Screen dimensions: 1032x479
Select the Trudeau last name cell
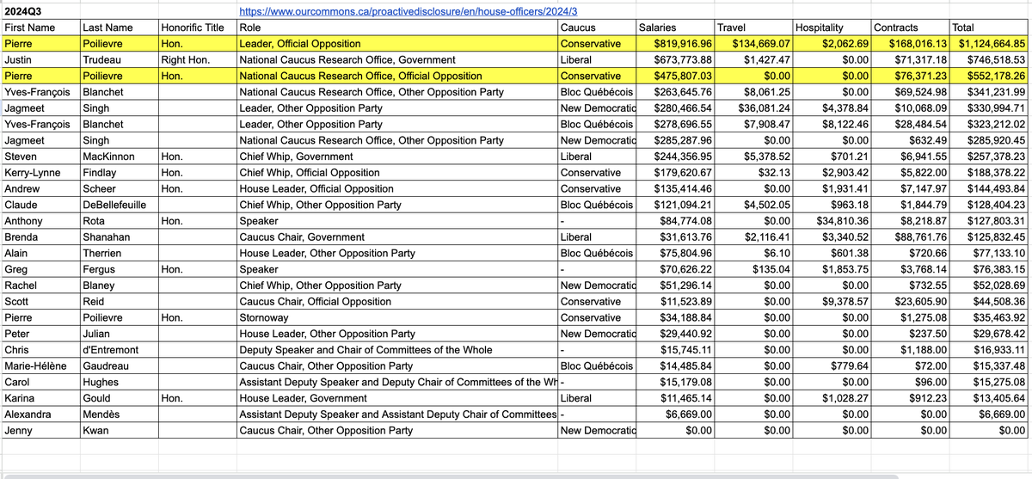[118, 60]
